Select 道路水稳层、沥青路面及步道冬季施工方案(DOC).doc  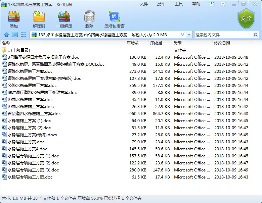pyautogui.click(x=127, y=64)
